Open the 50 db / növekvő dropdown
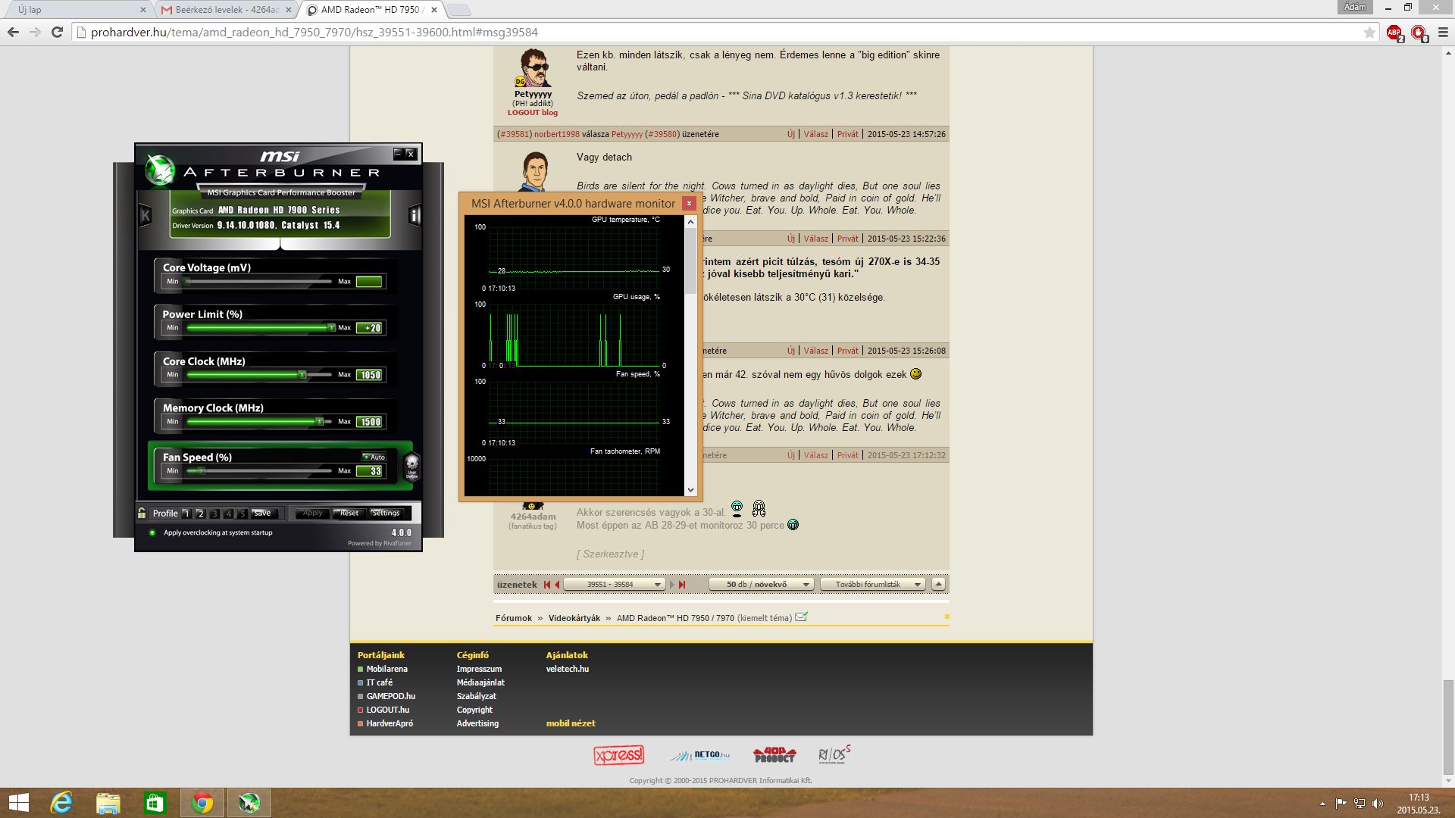The height and width of the screenshot is (818, 1455). coord(761,585)
